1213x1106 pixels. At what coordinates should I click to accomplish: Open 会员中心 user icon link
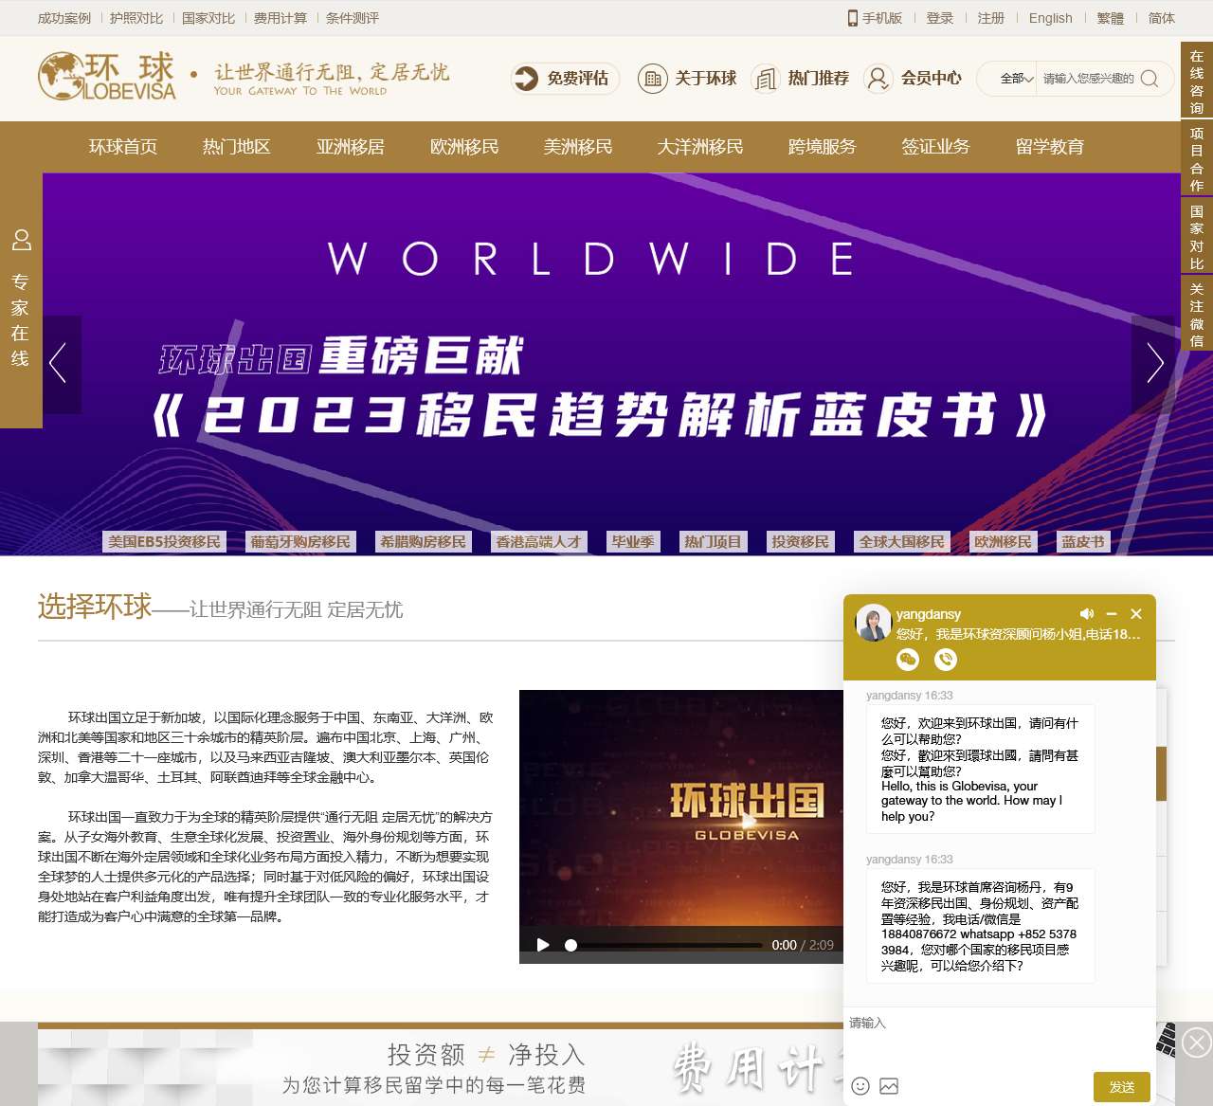(913, 78)
